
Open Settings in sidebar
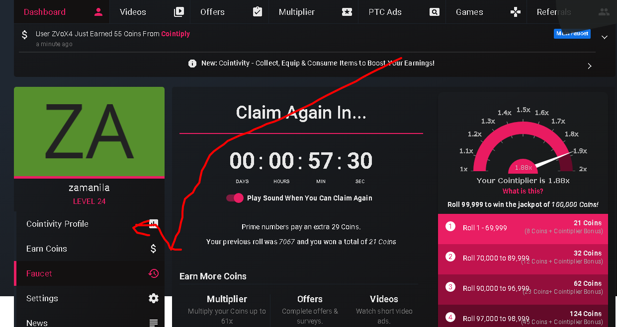(x=90, y=298)
